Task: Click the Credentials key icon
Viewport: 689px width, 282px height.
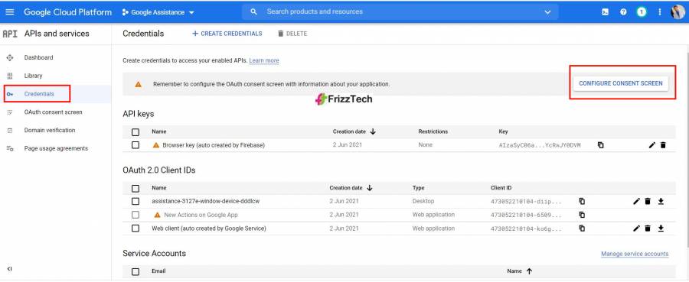Action: [10, 94]
